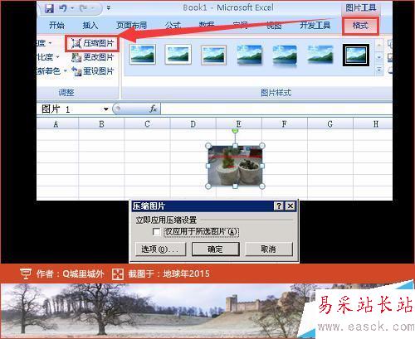Open the 开始 ribbon tab

(x=56, y=26)
